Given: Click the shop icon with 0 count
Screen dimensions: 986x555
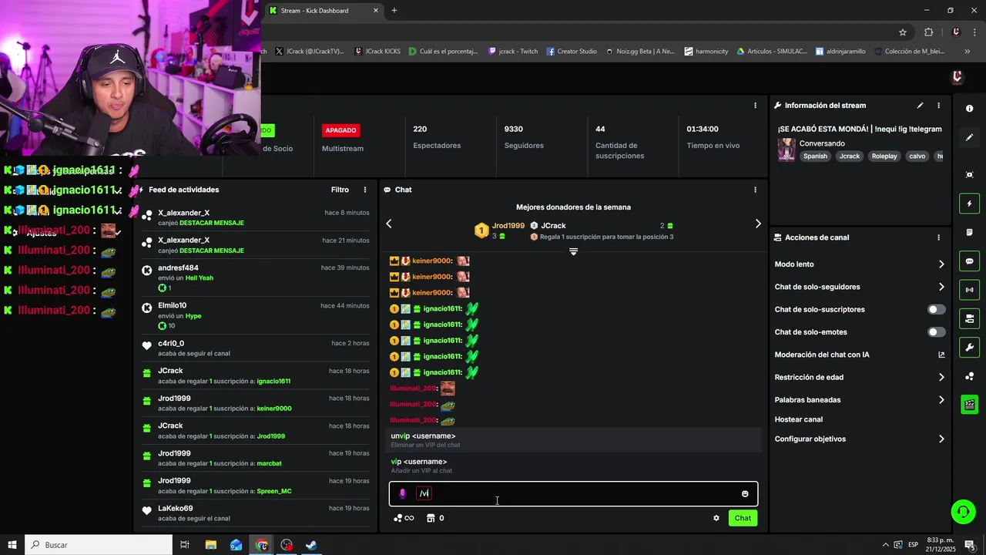Looking at the screenshot, I should (x=435, y=518).
